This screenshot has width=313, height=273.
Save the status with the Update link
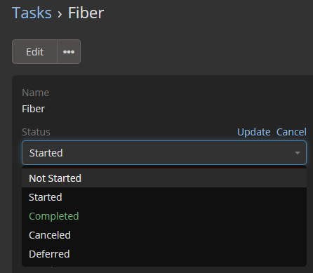[254, 132]
